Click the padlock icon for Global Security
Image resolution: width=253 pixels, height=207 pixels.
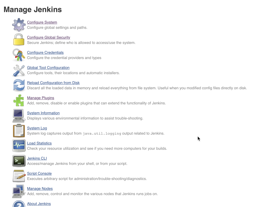click(x=19, y=40)
